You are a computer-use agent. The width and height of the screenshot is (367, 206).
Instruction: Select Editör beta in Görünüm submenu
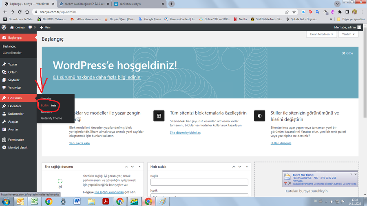tap(49, 106)
